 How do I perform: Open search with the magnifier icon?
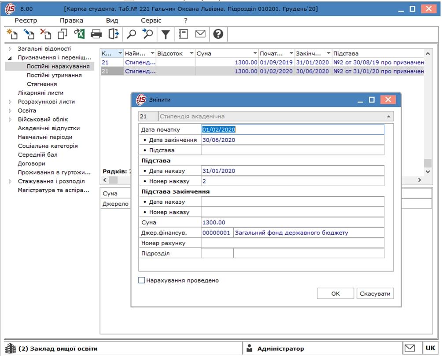point(131,34)
